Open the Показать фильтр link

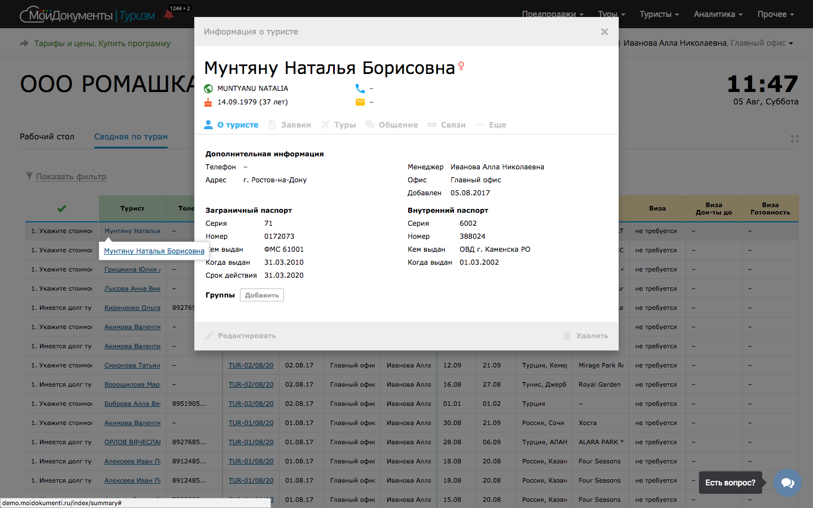coord(71,177)
